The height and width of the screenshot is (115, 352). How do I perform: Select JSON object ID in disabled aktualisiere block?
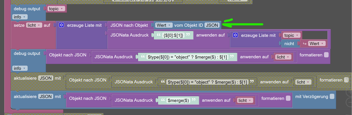click(46, 78)
